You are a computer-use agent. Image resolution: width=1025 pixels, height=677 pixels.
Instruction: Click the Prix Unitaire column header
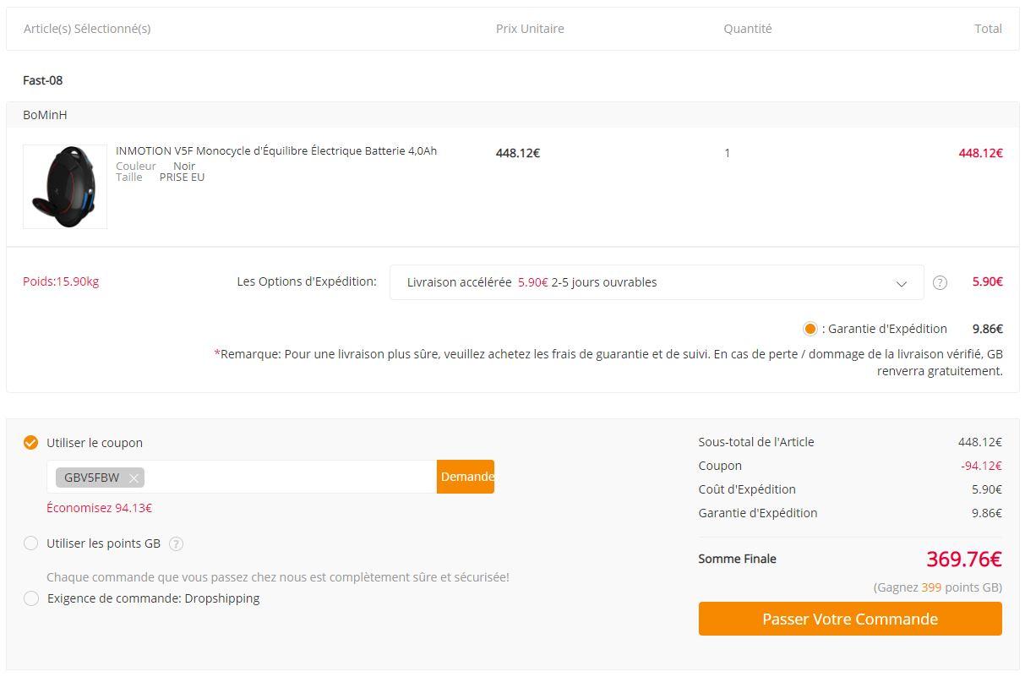tap(530, 29)
